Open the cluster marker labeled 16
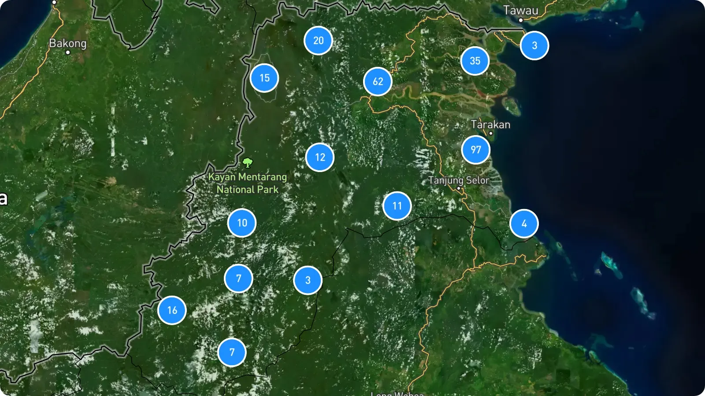The height and width of the screenshot is (396, 705). pyautogui.click(x=172, y=310)
